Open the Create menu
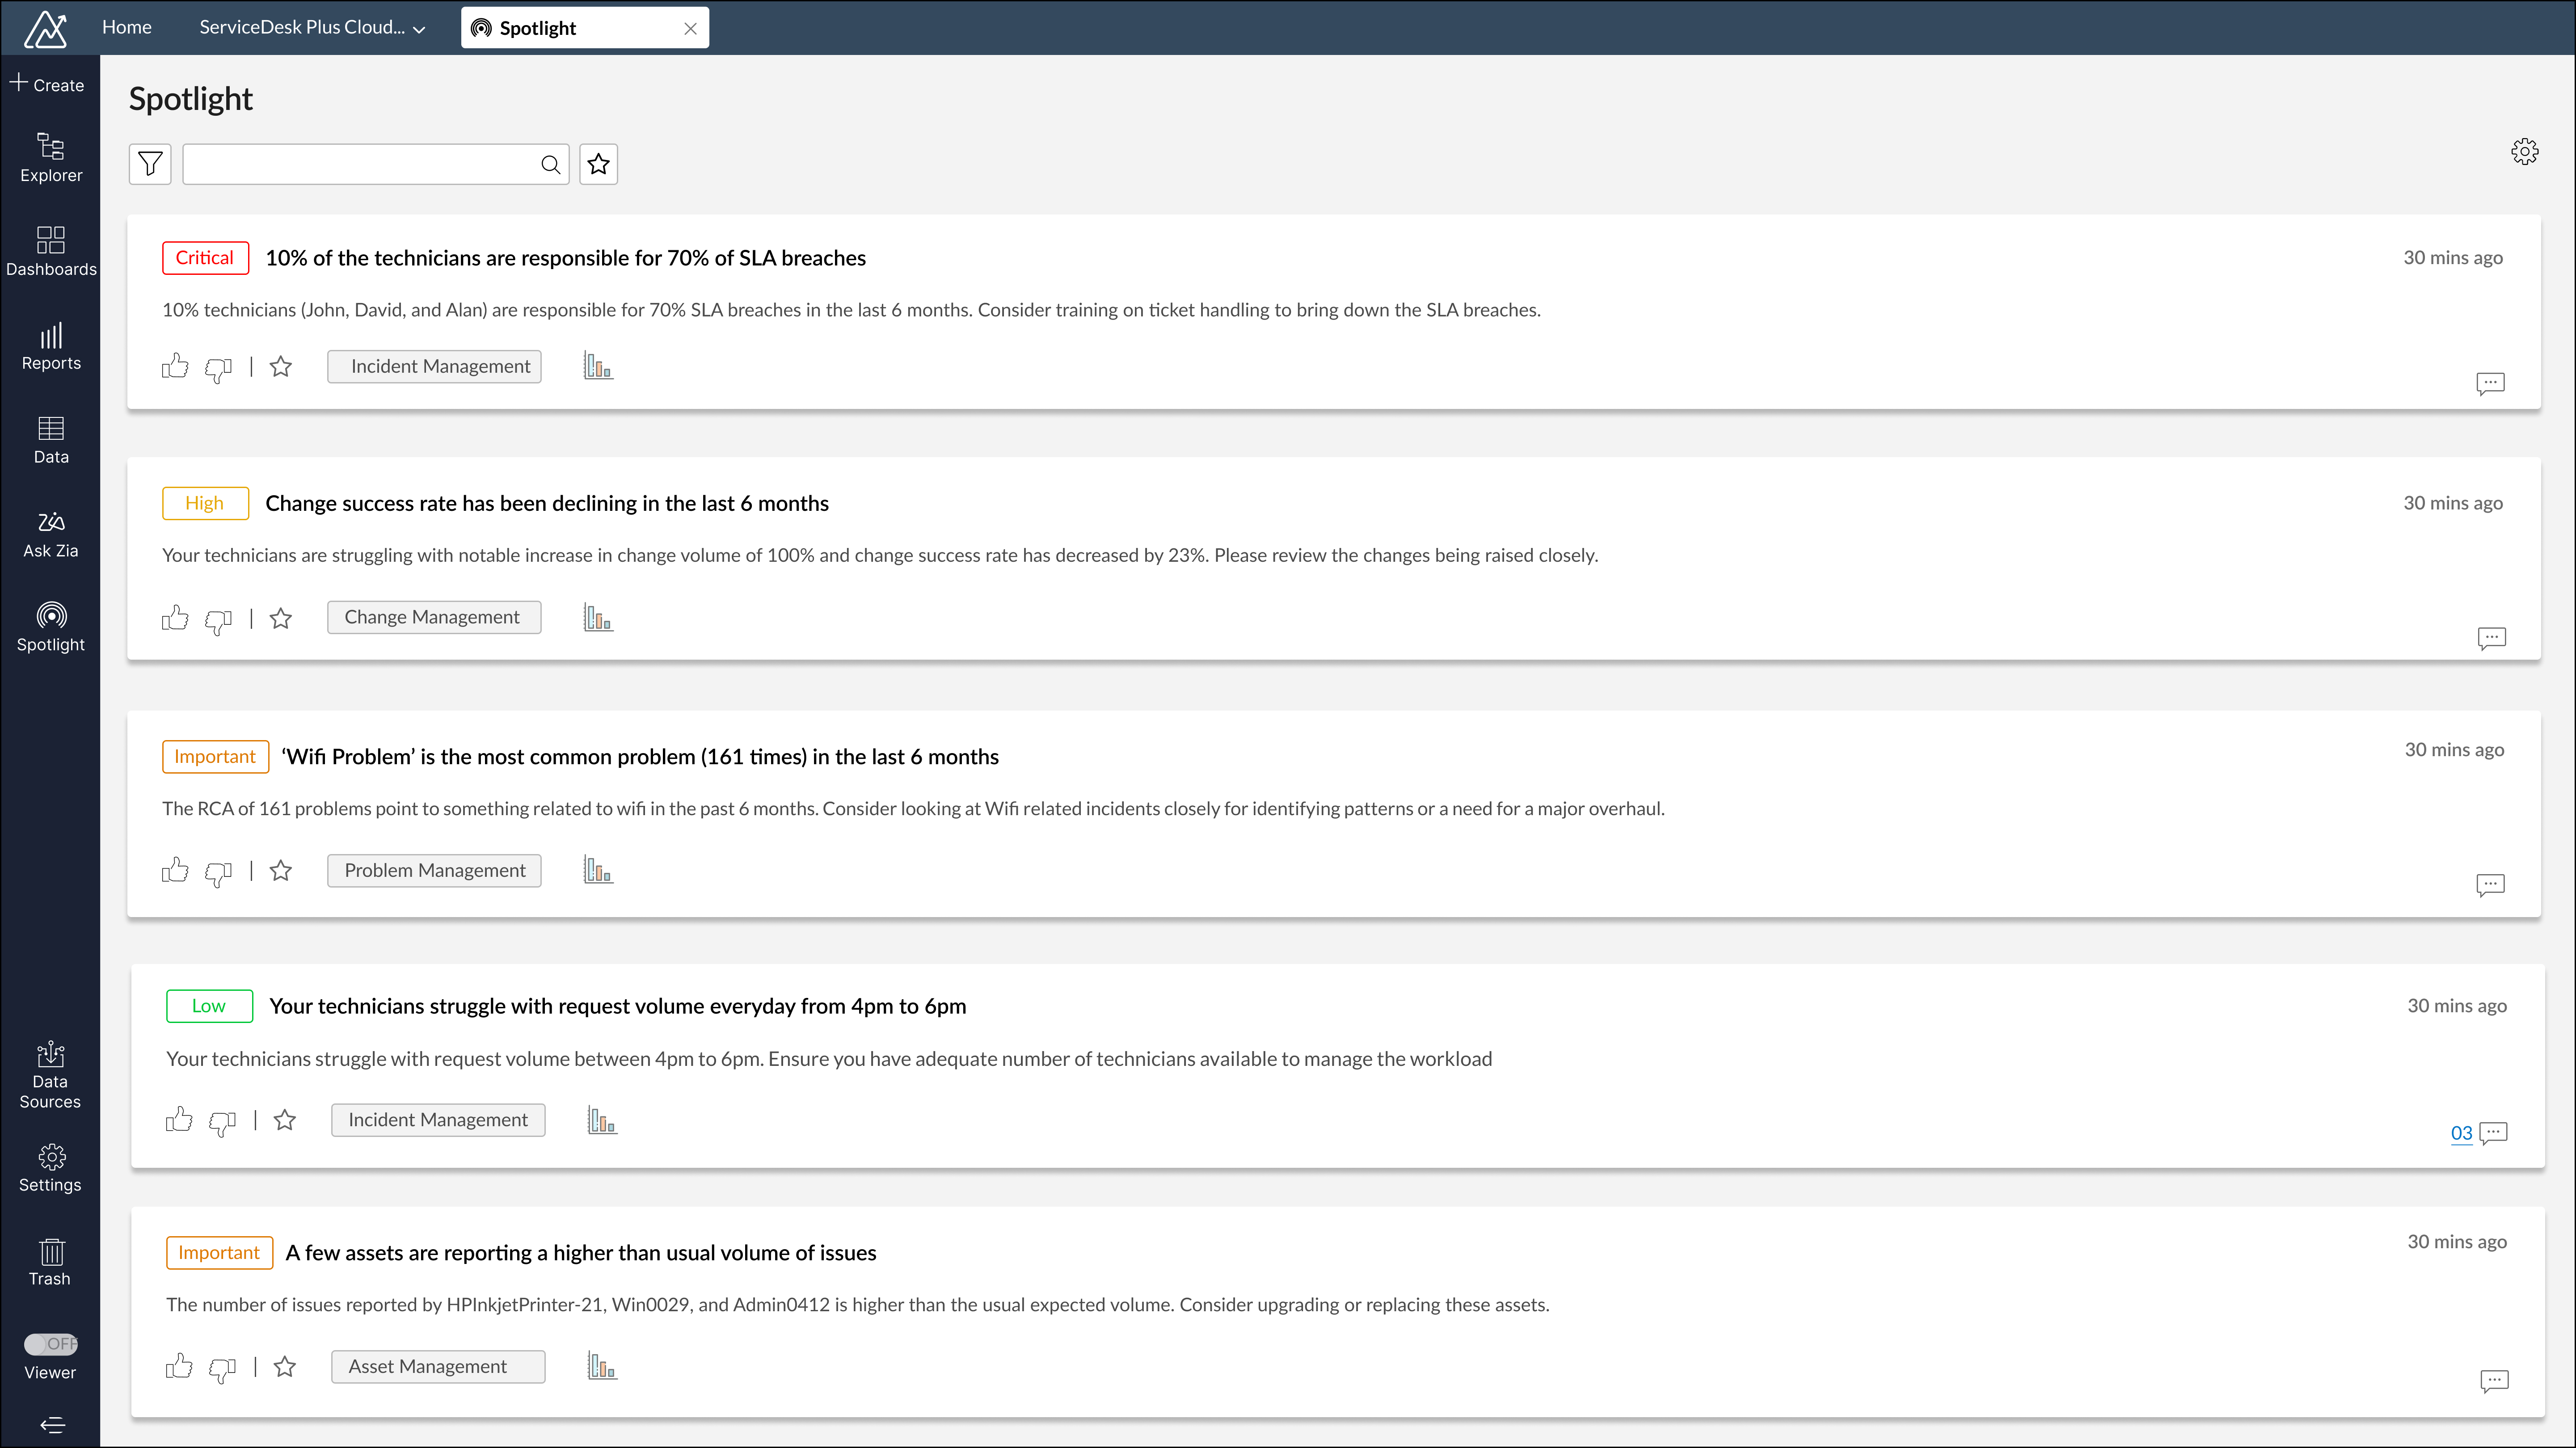 47,84
